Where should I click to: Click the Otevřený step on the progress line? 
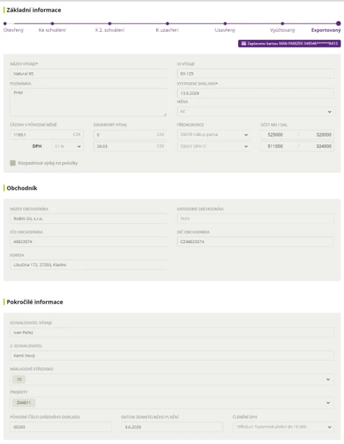(x=14, y=30)
